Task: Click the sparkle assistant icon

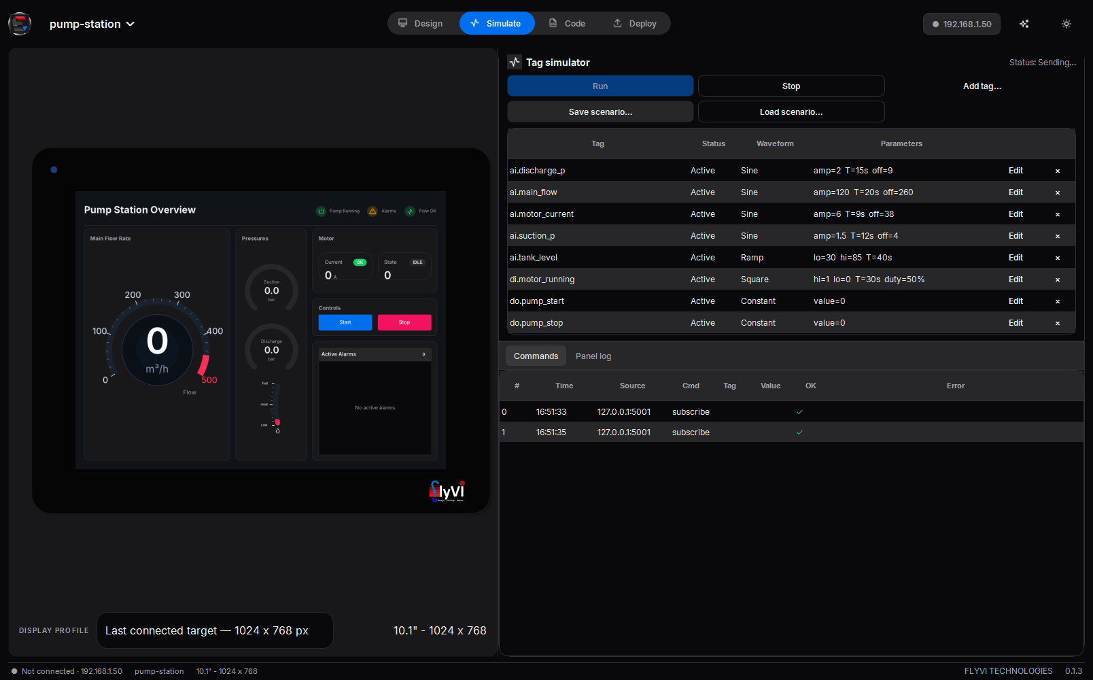Action: (1024, 24)
